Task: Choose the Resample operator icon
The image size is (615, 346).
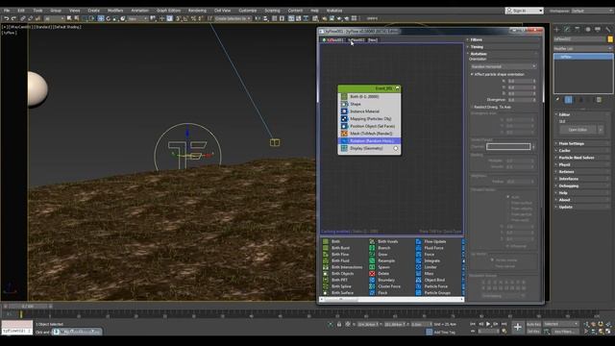Action: 372,260
